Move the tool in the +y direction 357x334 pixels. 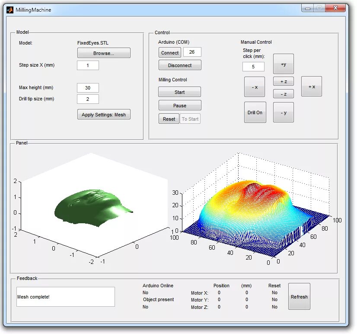click(284, 64)
